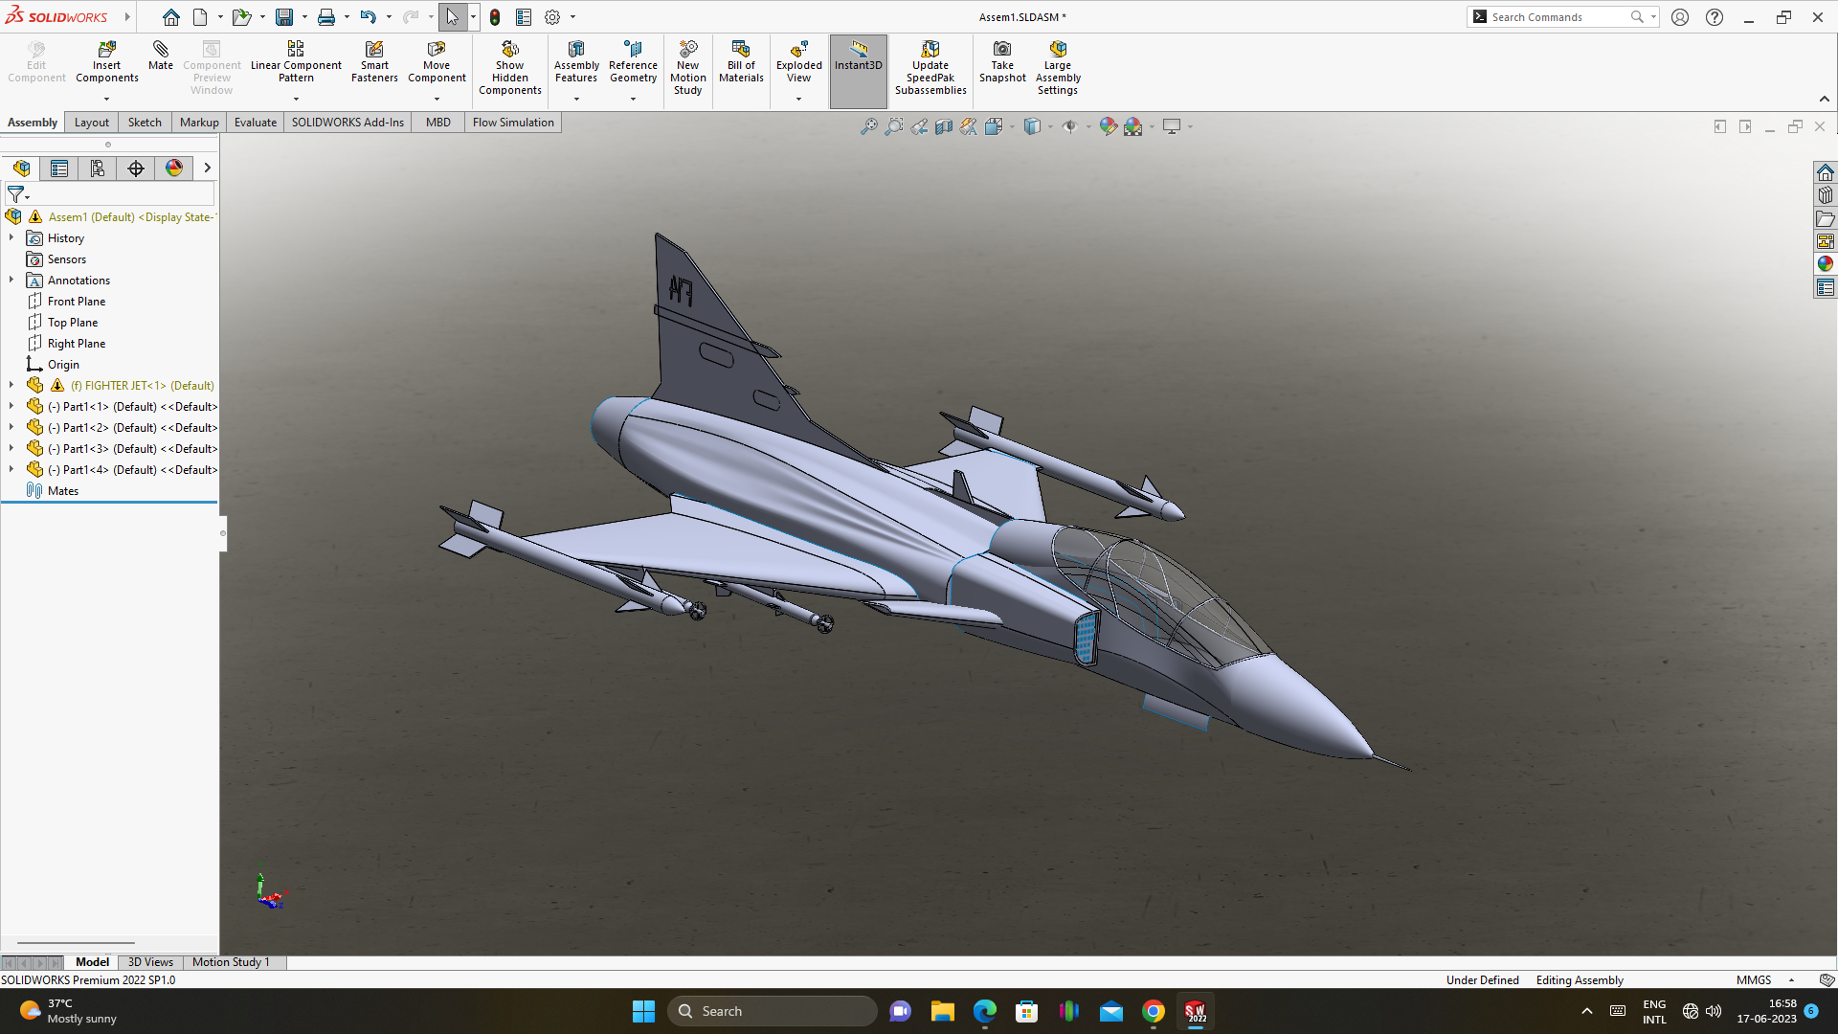The height and width of the screenshot is (1034, 1838).
Task: Toggle the Instant3D mode
Action: (859, 71)
